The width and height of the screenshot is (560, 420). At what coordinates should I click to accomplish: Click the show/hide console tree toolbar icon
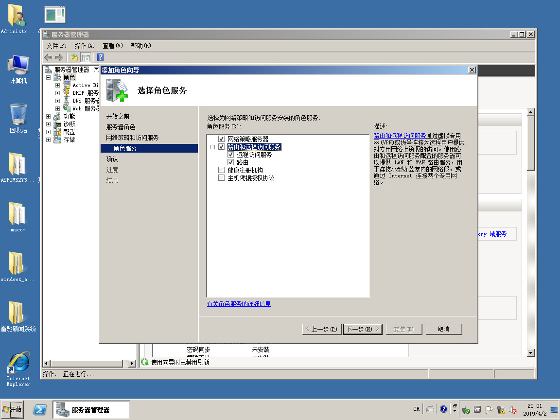click(86, 57)
